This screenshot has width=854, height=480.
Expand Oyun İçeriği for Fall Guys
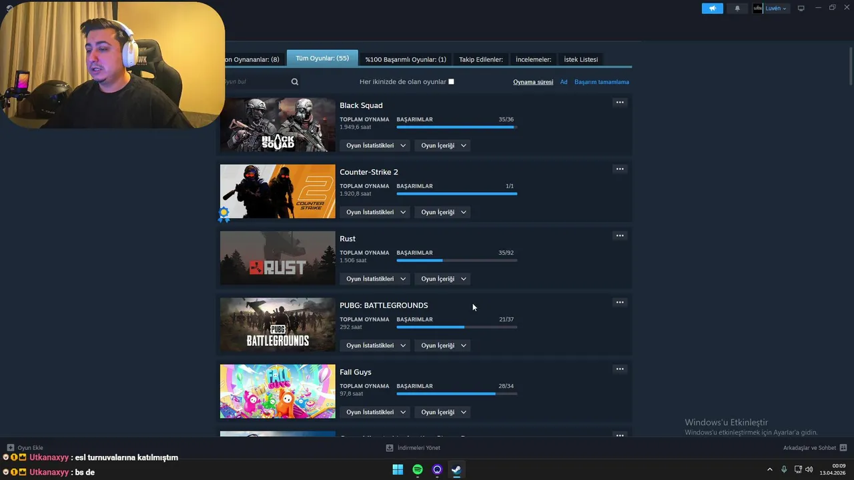[x=444, y=412]
